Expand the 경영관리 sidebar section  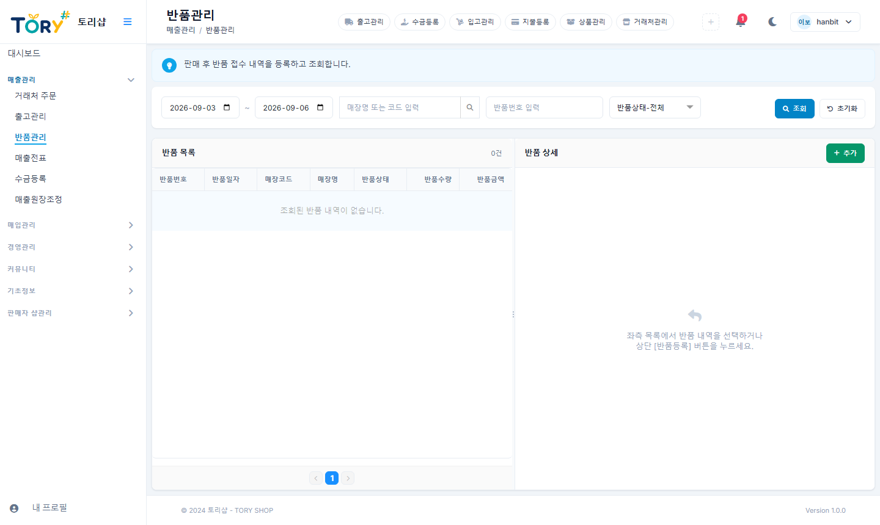click(x=71, y=247)
